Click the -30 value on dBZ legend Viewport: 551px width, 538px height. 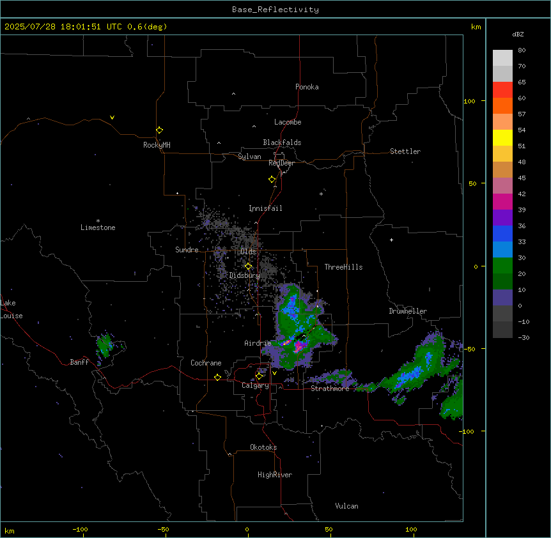pyautogui.click(x=524, y=337)
